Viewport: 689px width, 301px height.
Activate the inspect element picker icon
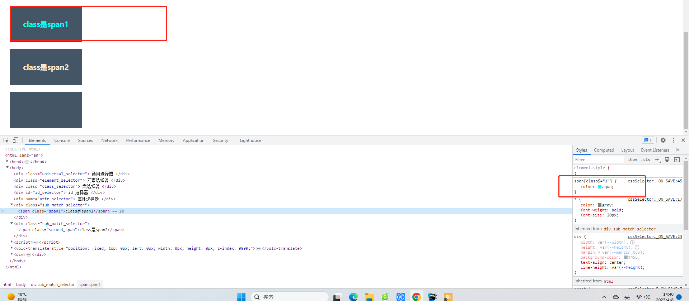click(6, 140)
